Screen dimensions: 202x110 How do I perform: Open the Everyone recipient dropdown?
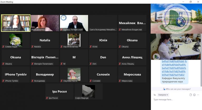[x=163, y=95]
